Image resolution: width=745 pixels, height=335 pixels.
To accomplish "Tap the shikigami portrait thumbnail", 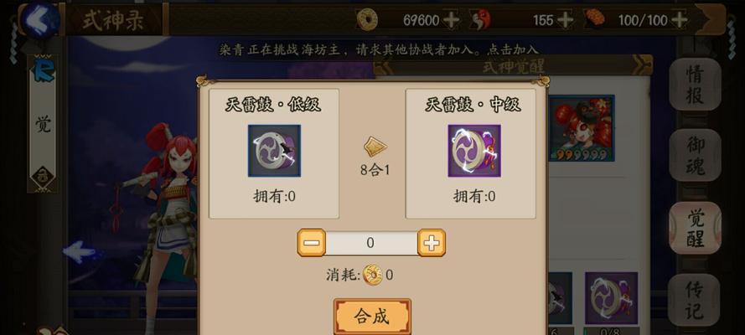I will coord(582,128).
